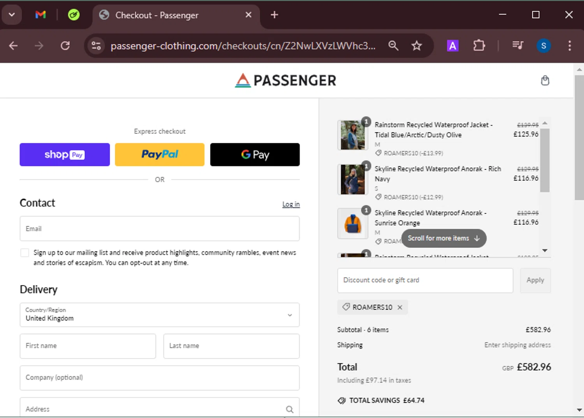This screenshot has height=418, width=584.
Task: Click the address bar URL
Action: (x=243, y=46)
